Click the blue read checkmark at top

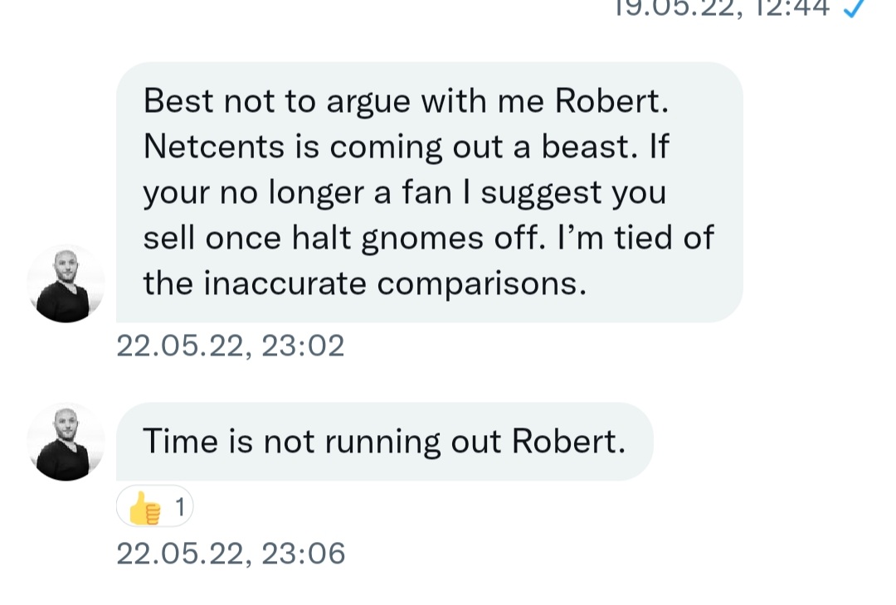coord(854,7)
